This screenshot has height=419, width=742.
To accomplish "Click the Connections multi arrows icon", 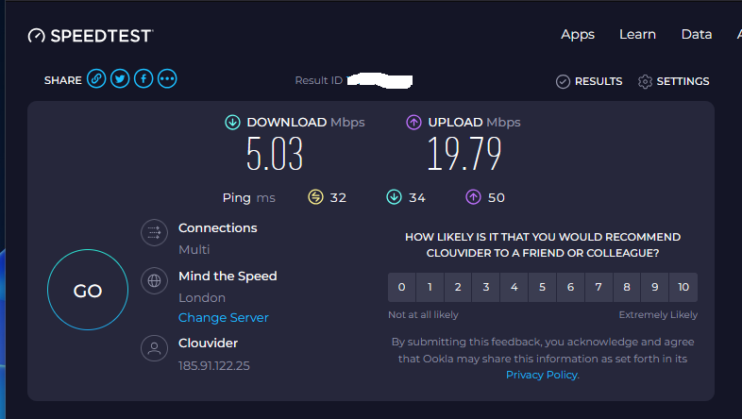I will tap(154, 233).
